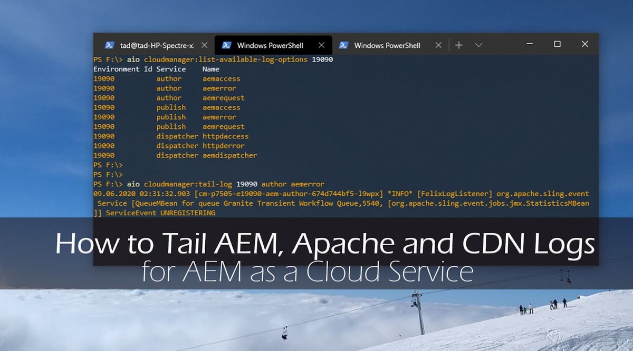
Task: Close the active Windows PowerShell tab
Action: (x=322, y=45)
